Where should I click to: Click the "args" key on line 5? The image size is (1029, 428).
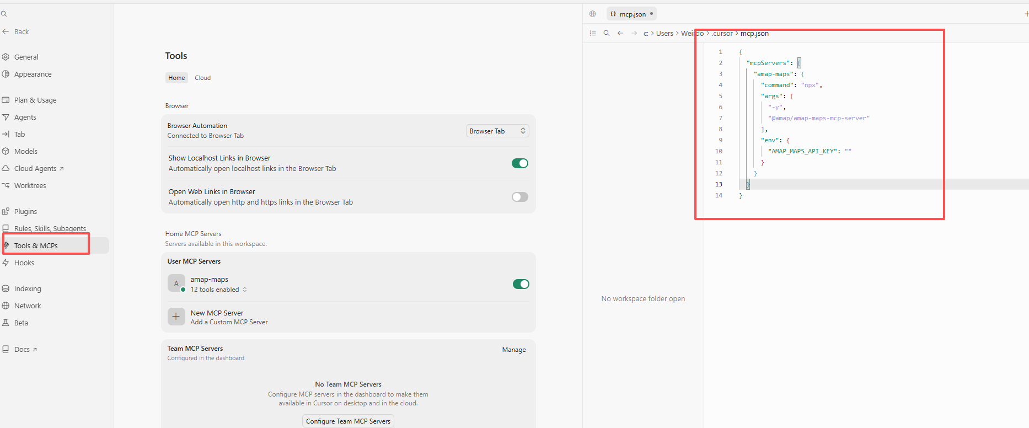[771, 96]
